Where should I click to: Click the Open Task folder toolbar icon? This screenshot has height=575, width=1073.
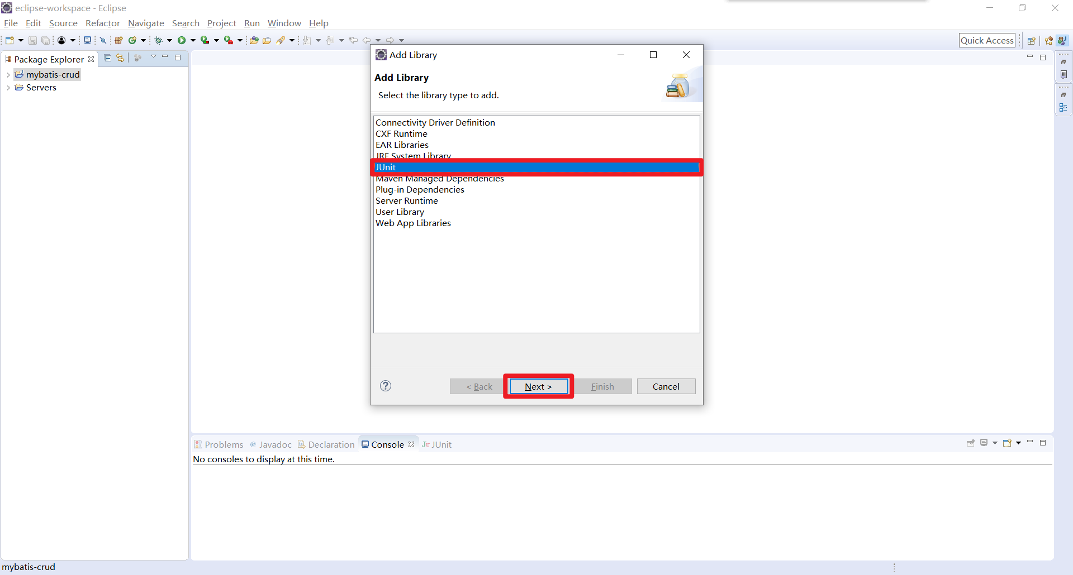tap(267, 40)
